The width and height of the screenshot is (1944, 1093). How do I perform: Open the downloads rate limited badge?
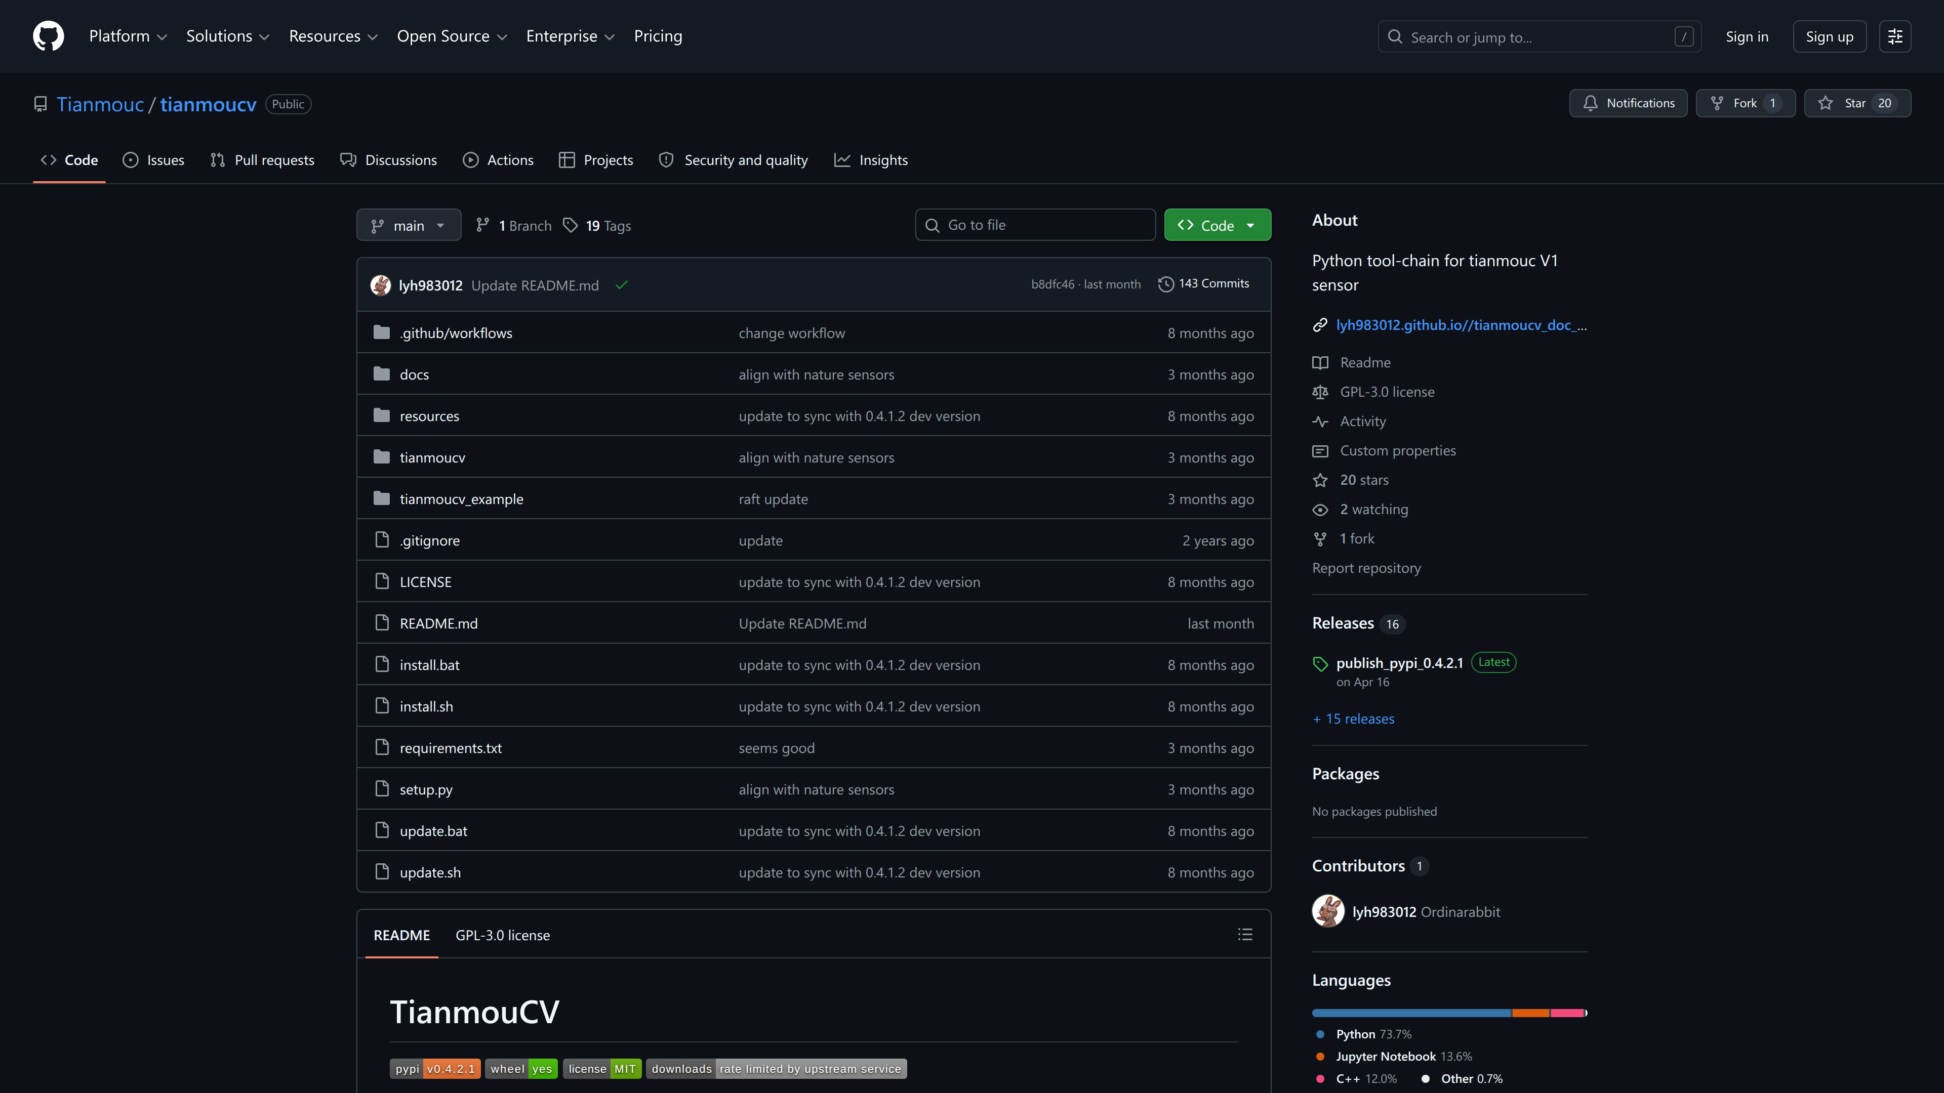tap(777, 1069)
